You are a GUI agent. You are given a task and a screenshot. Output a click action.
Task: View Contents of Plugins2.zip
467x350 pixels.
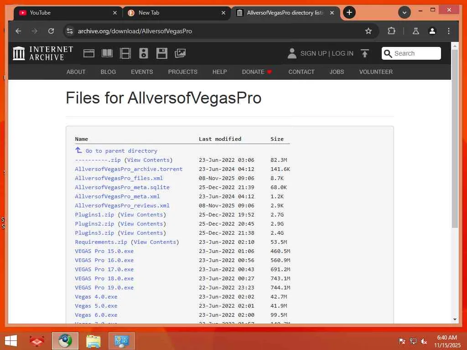(142, 224)
